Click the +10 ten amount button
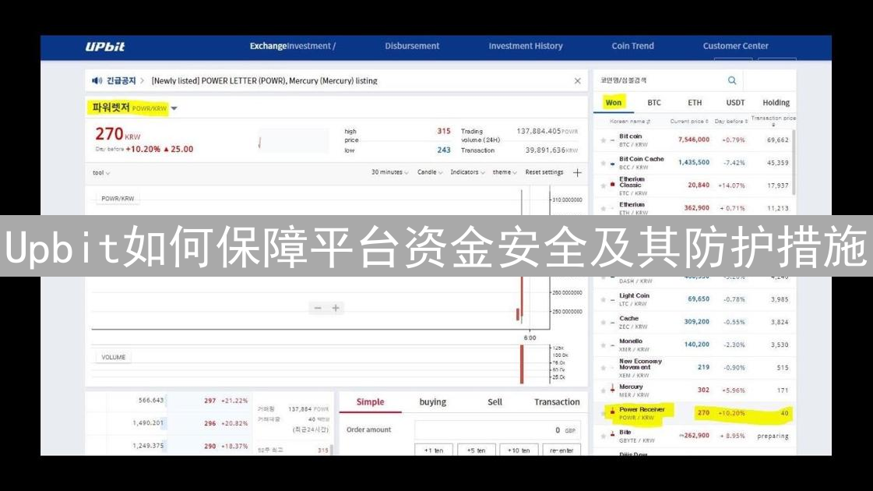Image resolution: width=873 pixels, height=491 pixels. 519,450
